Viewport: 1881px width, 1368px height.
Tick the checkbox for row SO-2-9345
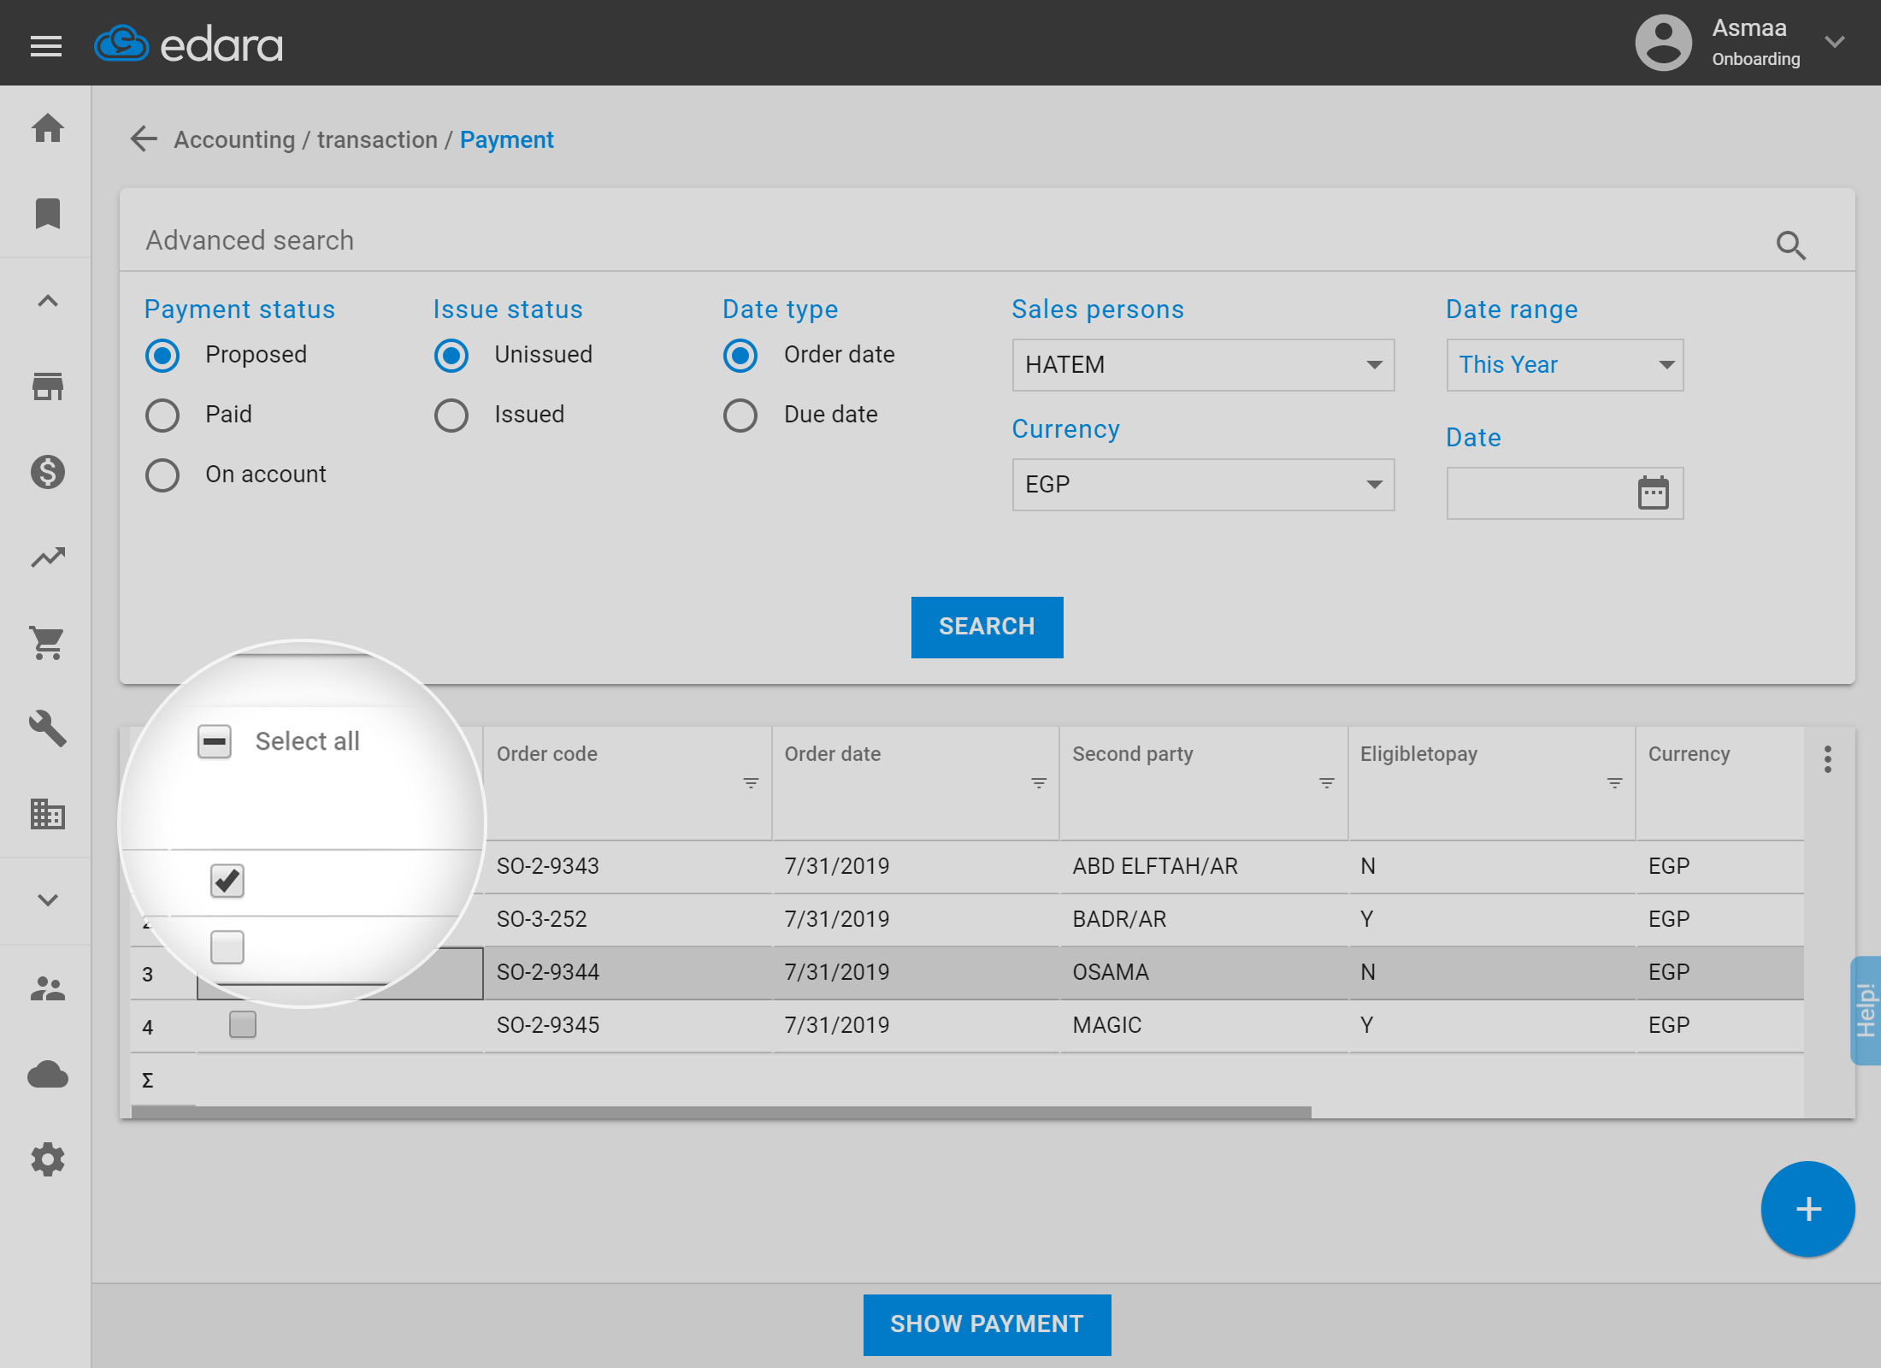click(243, 1024)
